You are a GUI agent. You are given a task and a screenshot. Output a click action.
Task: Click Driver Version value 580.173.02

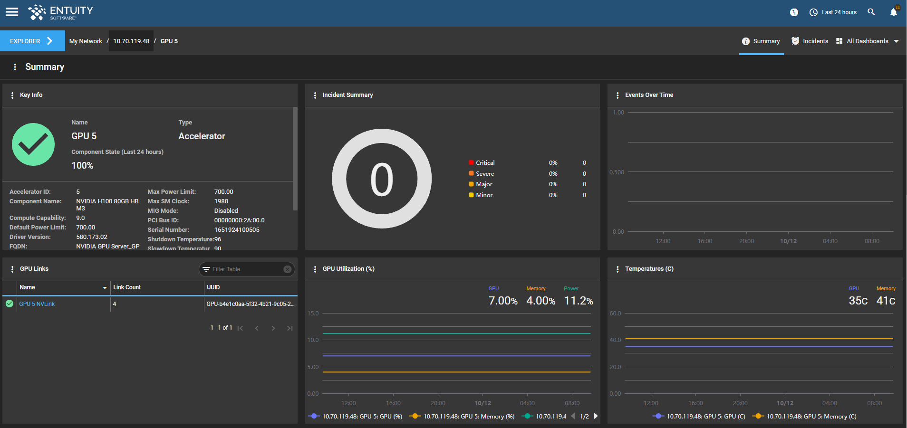(x=92, y=237)
